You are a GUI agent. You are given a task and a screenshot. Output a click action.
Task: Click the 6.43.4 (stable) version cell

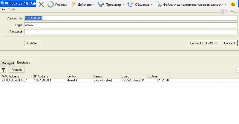pos(102,80)
